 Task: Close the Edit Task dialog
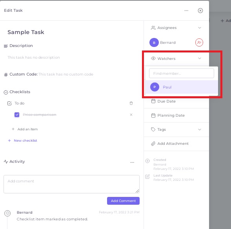(200, 11)
